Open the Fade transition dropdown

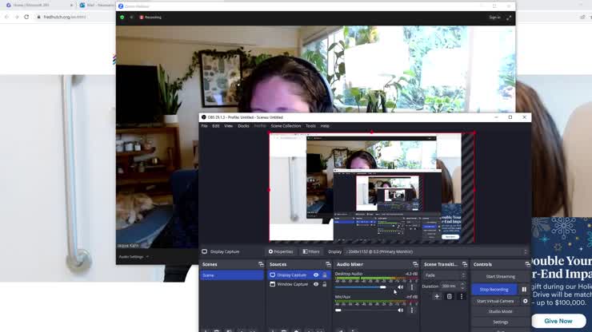444,275
